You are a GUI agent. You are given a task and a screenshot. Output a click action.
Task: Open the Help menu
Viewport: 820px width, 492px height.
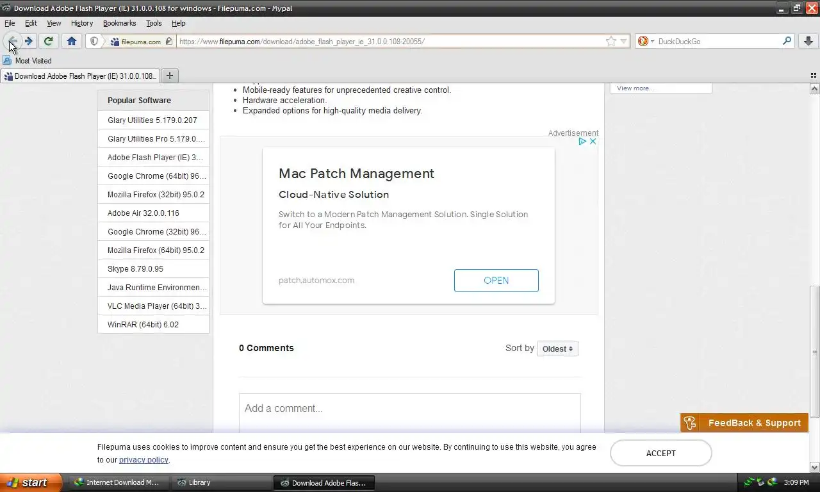(x=179, y=23)
